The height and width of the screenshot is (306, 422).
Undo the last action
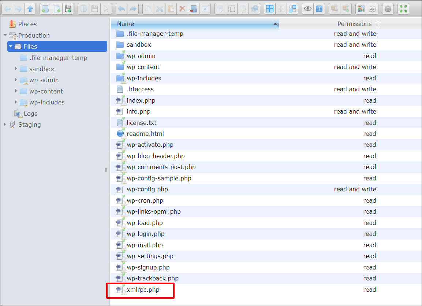click(x=122, y=9)
